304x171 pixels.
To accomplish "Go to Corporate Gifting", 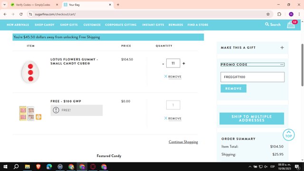I will pyautogui.click(x=121, y=25).
